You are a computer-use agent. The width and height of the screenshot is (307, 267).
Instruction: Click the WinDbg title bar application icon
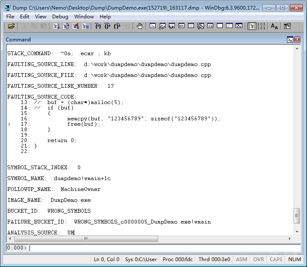[x=7, y=8]
